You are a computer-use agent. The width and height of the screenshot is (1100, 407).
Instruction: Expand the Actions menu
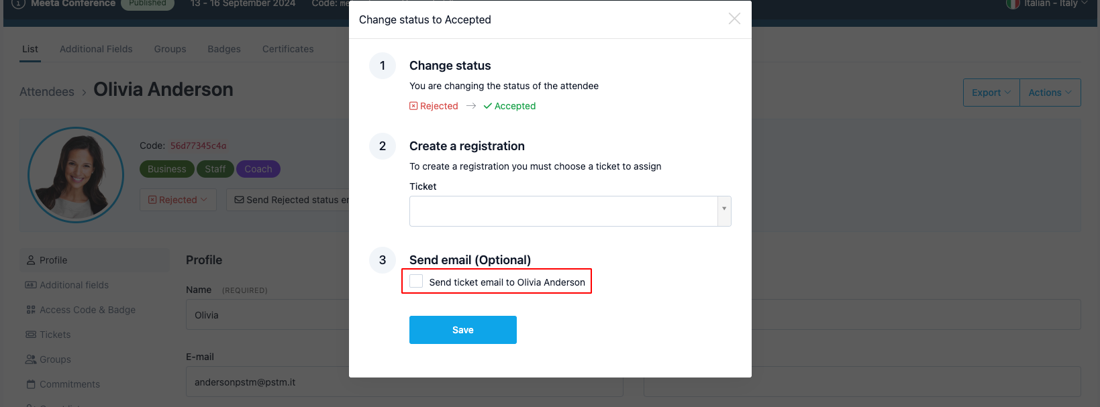[x=1050, y=93]
